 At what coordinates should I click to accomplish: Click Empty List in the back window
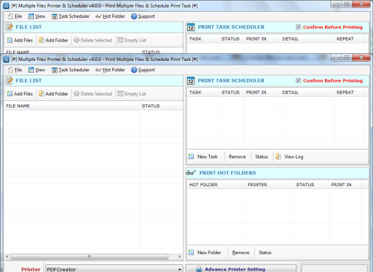132,40
